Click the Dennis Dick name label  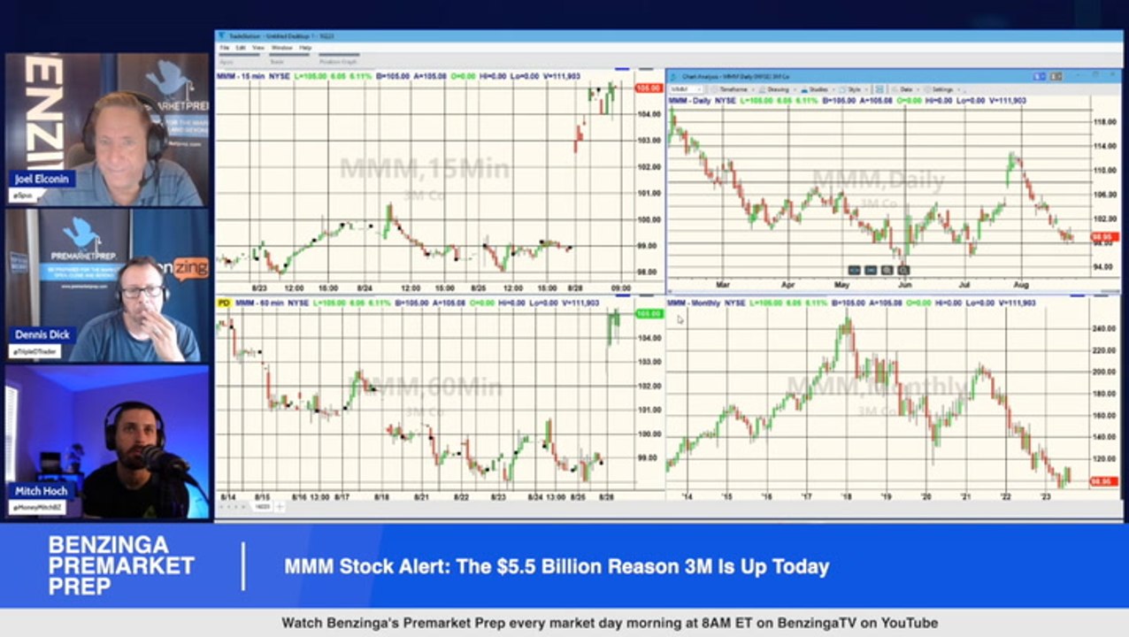43,335
